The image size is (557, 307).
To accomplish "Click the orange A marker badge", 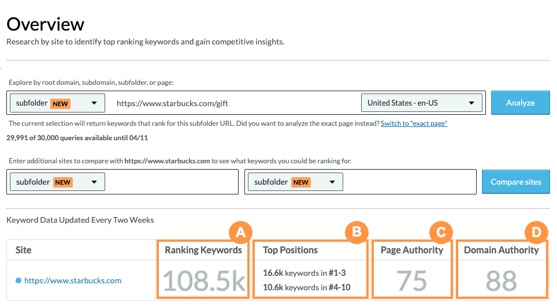I will pyautogui.click(x=242, y=233).
